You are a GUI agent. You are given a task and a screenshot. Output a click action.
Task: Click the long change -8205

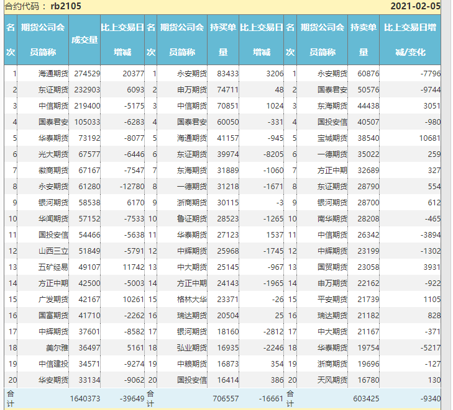[273, 154]
